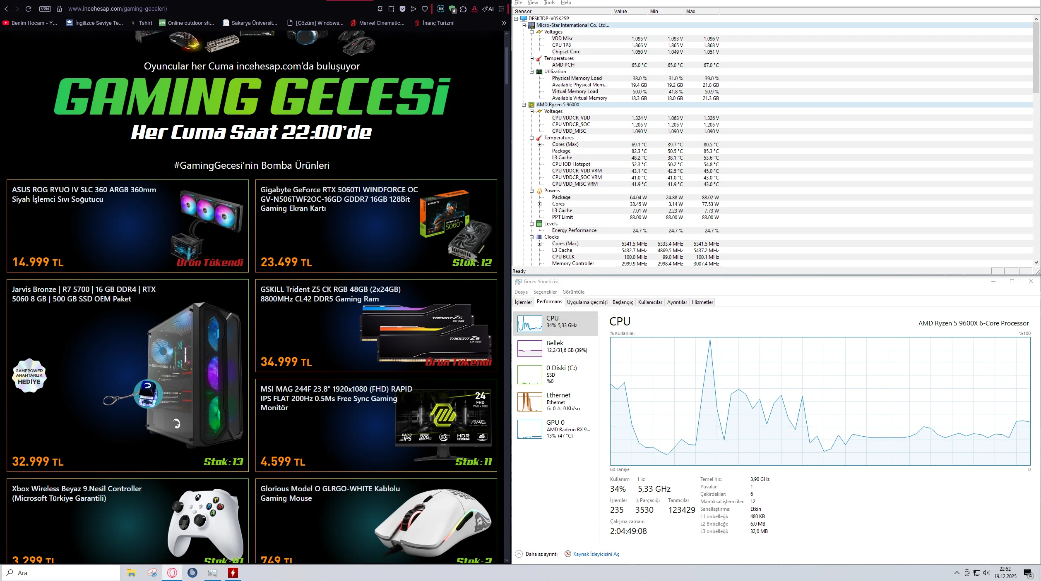Open the SIH extension icon in the toolbar

(440, 9)
